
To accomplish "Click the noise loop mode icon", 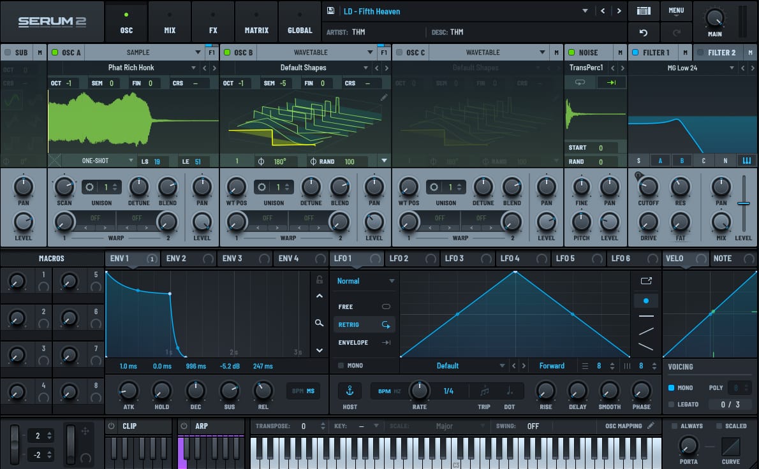I will (580, 83).
